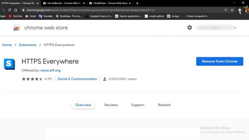Viewport: 249px width, 140px height.
Task: Switch to the Reviews tab
Action: coord(111,105)
